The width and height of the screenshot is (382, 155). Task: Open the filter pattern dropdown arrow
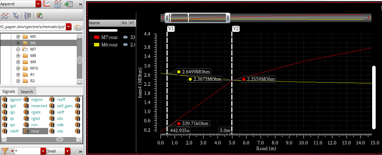coord(43,151)
